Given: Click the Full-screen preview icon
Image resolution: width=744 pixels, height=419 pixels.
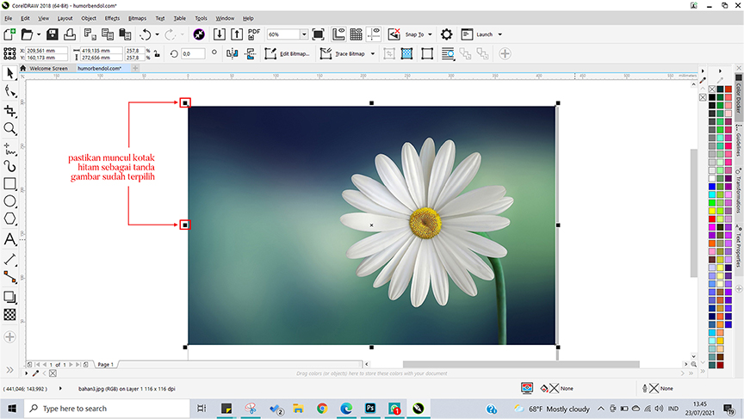Looking at the screenshot, I should pyautogui.click(x=319, y=34).
